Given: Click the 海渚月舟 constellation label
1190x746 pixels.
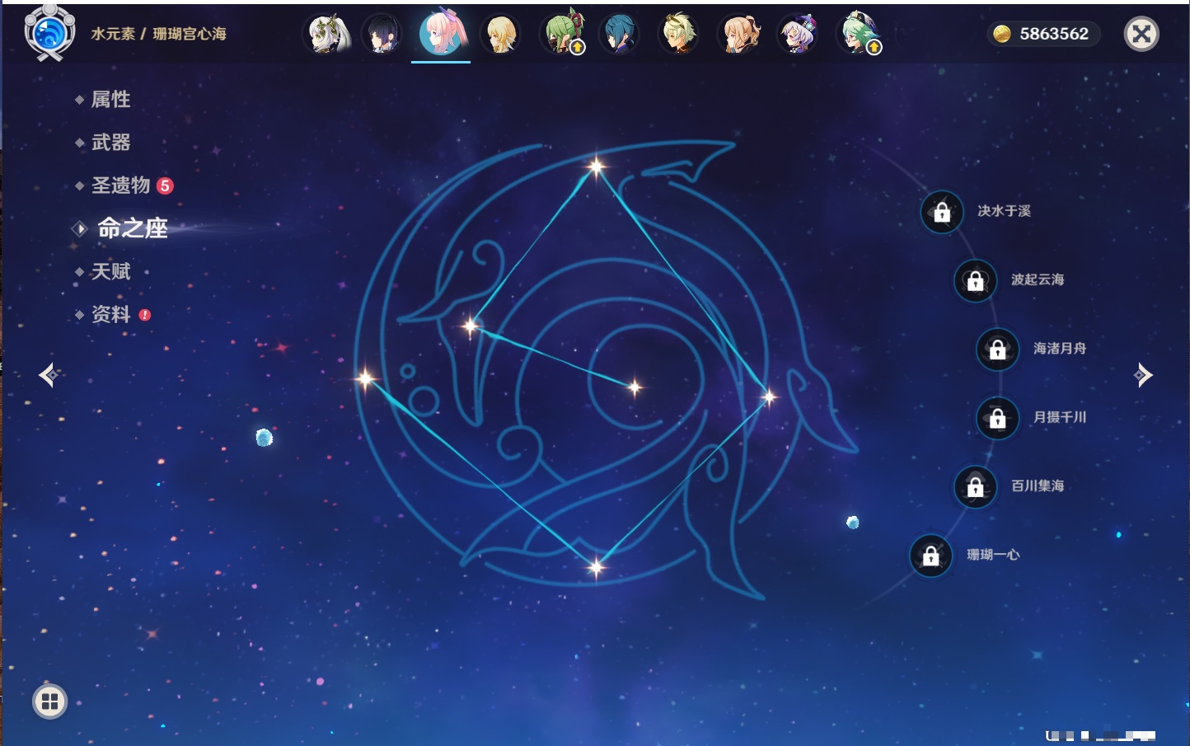Looking at the screenshot, I should click(x=1060, y=349).
